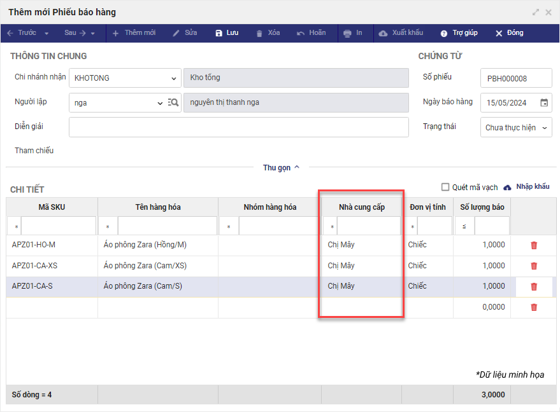Click the Lưu save icon in toolbar

[x=219, y=33]
